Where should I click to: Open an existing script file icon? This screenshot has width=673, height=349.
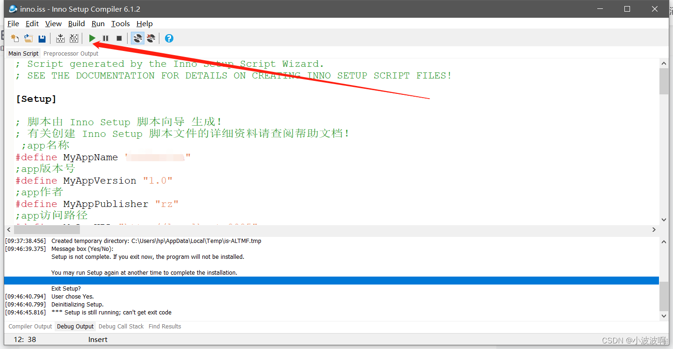click(29, 38)
